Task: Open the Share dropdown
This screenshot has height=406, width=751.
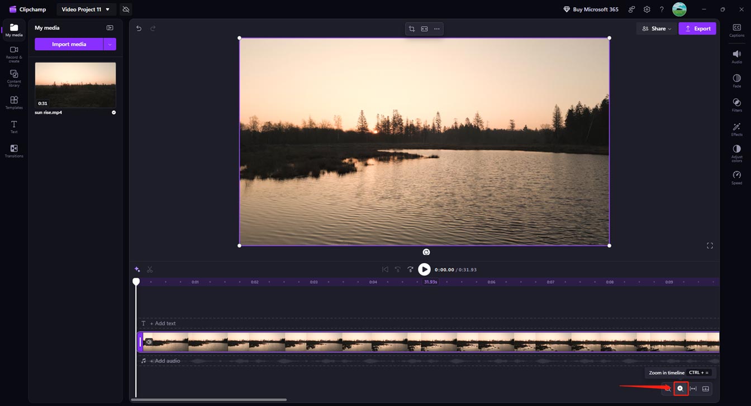Action: point(657,28)
